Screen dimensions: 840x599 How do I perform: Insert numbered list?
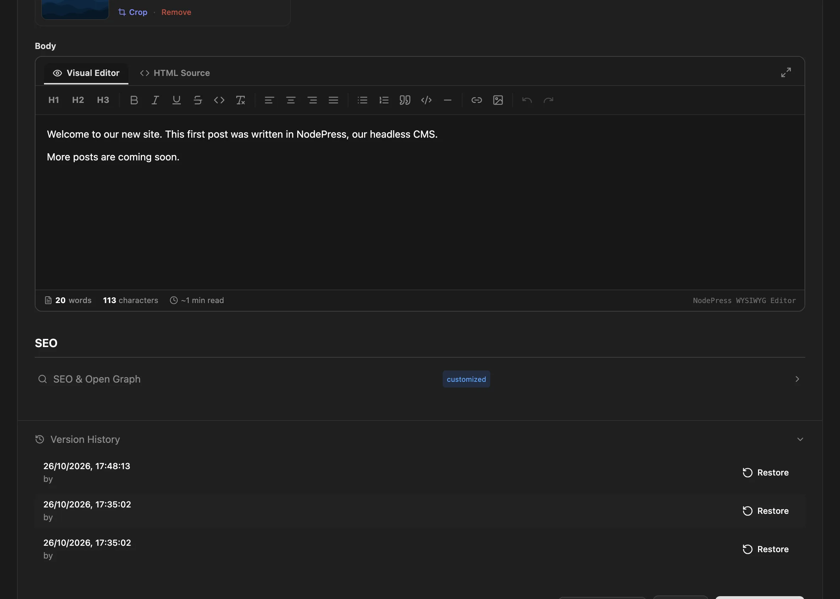(x=384, y=100)
